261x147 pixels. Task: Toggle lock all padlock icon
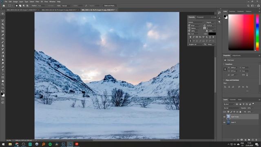240,112
